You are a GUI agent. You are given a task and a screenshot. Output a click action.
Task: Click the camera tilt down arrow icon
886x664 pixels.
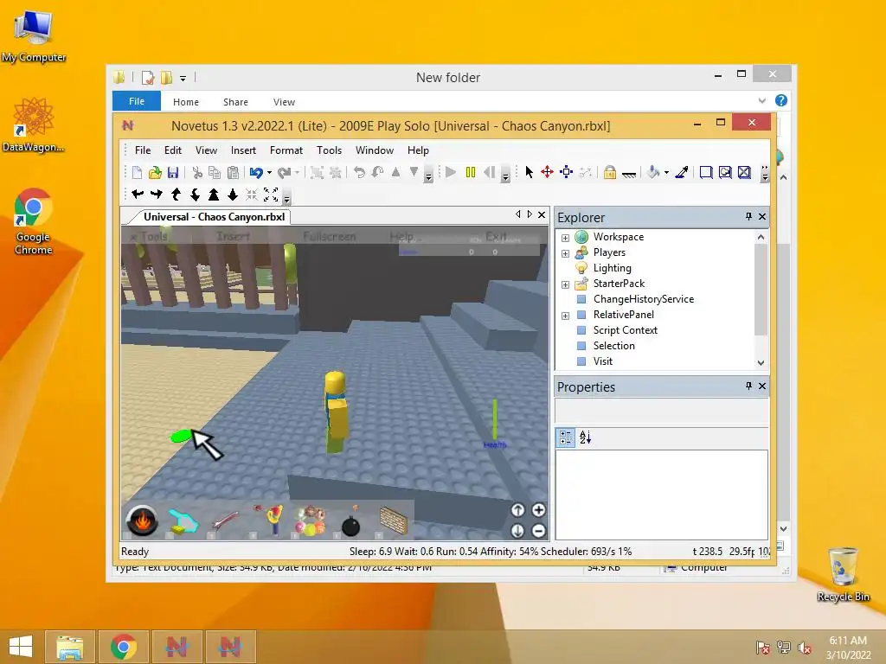point(195,195)
